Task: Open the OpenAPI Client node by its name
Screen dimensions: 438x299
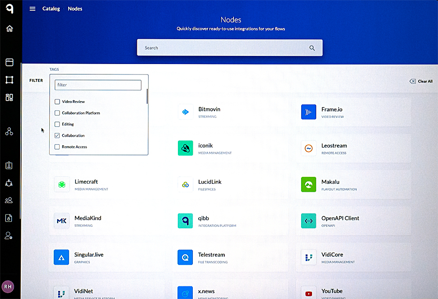Action: [x=340, y=218]
